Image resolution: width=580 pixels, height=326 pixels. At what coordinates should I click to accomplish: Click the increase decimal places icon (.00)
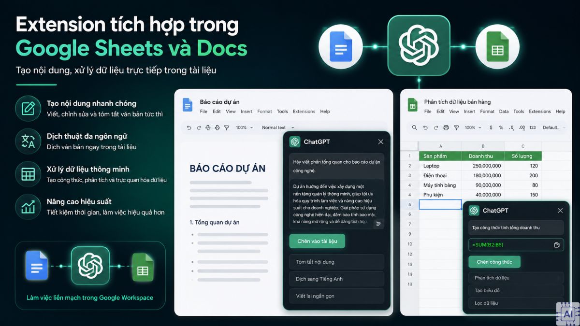point(522,128)
